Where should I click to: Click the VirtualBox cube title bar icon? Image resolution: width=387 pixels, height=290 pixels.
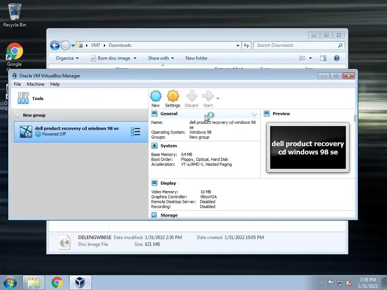(15, 76)
